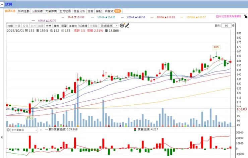248x158 pixels.
Task: Open the 主力地圖 tab
Action: pyautogui.click(x=65, y=11)
